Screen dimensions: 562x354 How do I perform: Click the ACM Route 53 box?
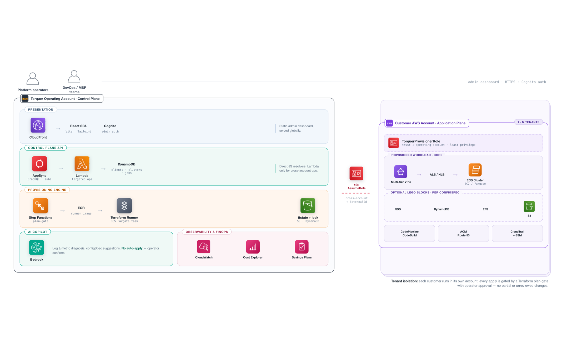[463, 233]
